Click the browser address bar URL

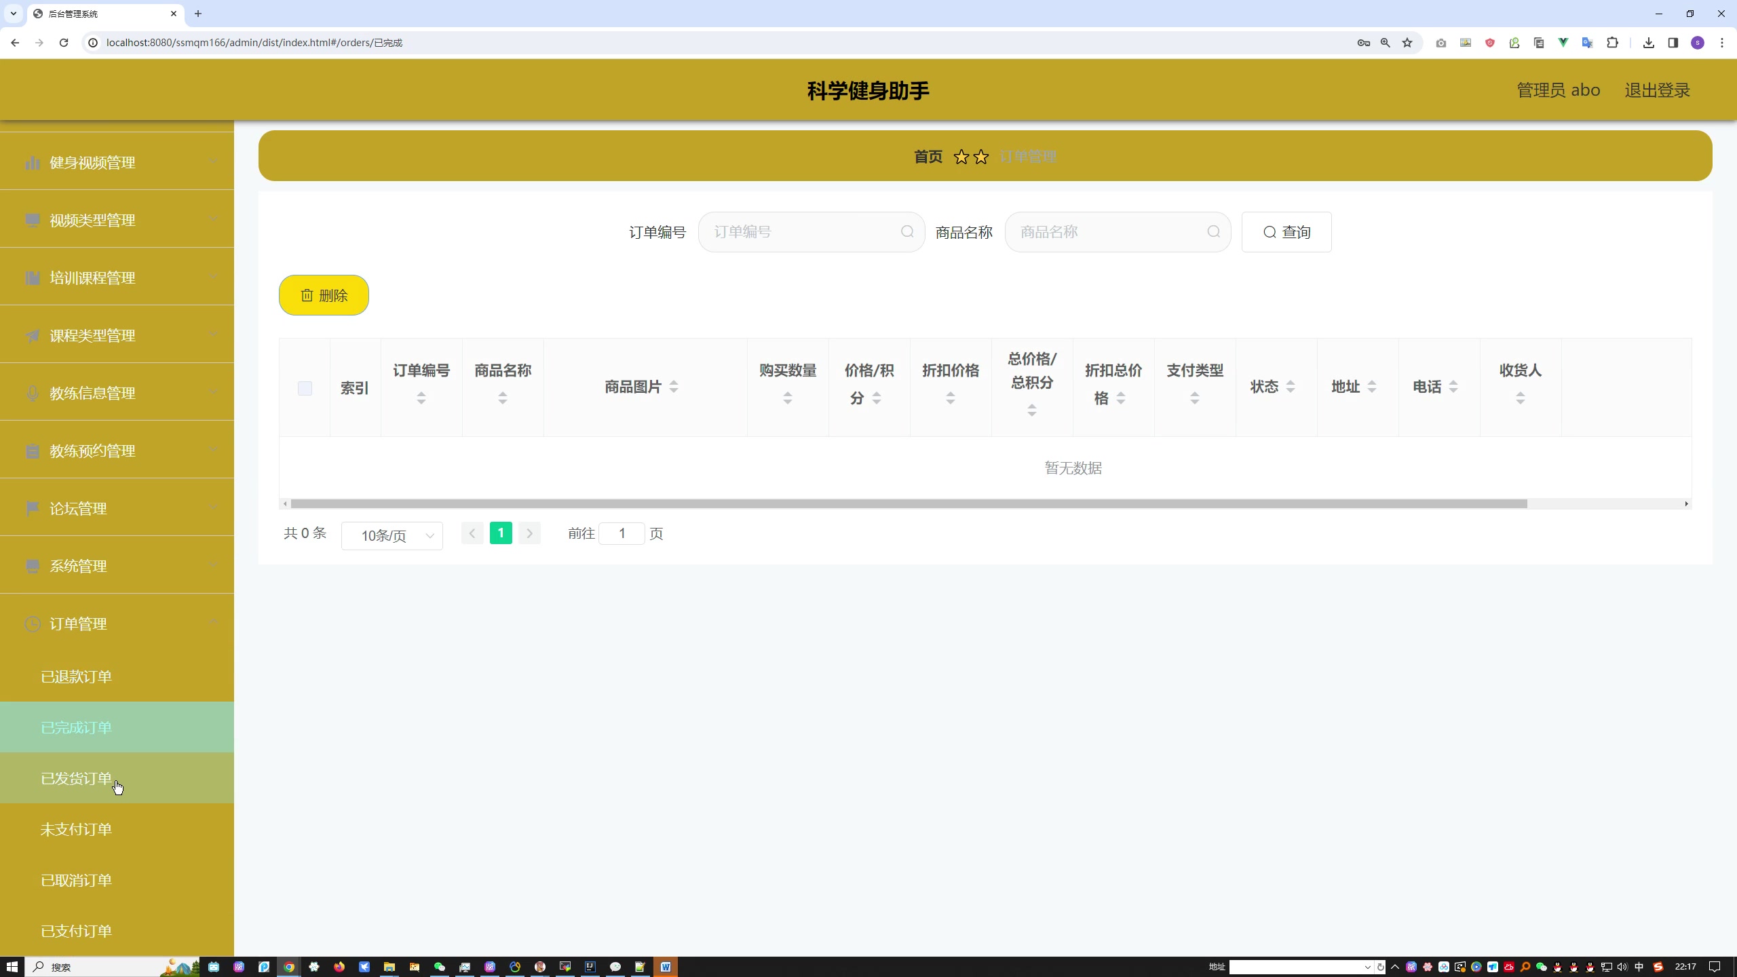click(254, 43)
